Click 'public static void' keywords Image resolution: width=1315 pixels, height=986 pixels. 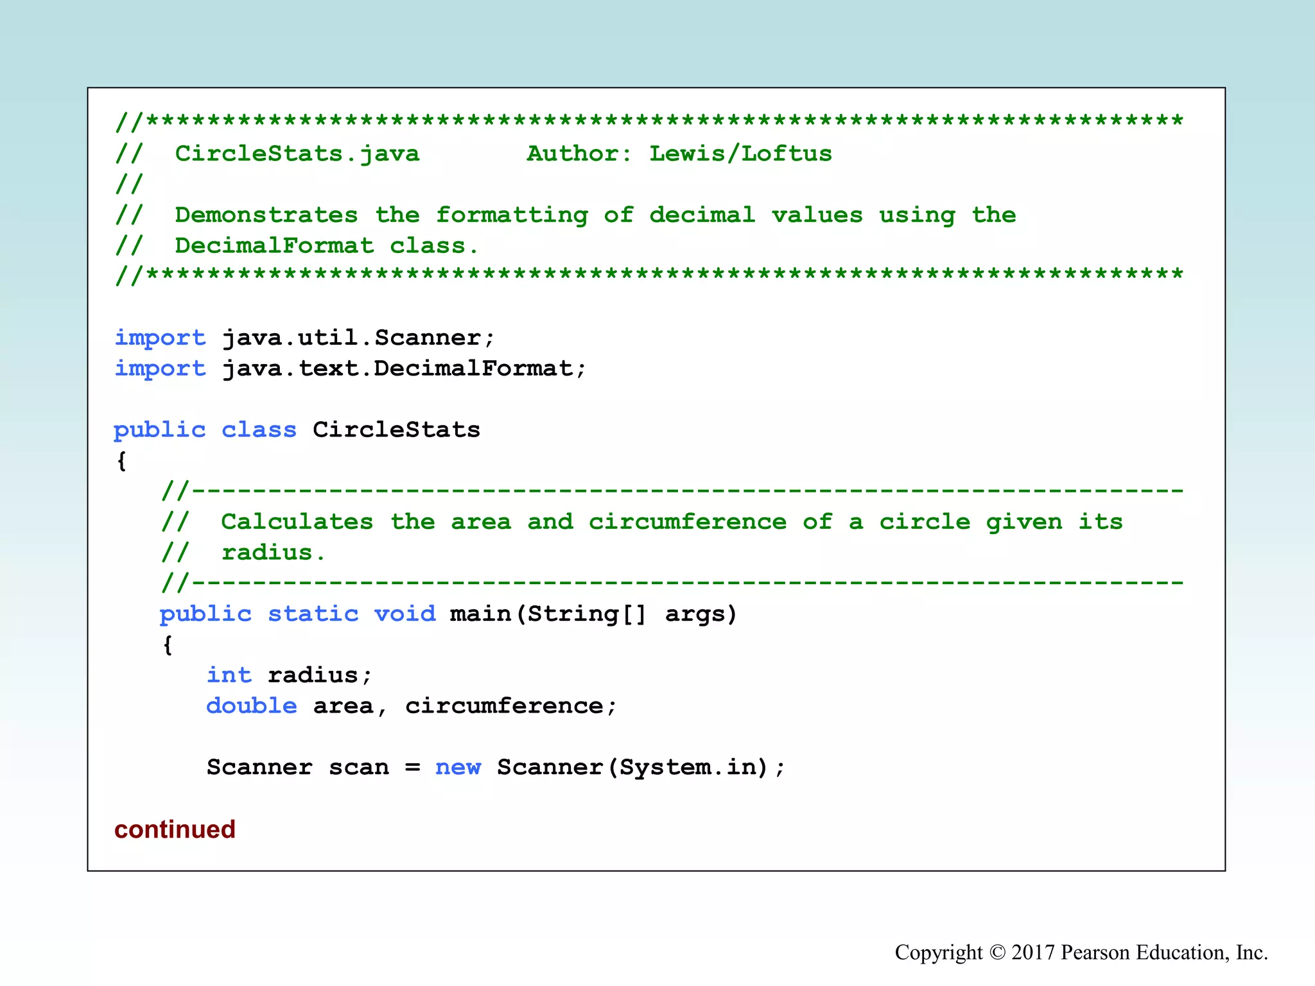297,614
